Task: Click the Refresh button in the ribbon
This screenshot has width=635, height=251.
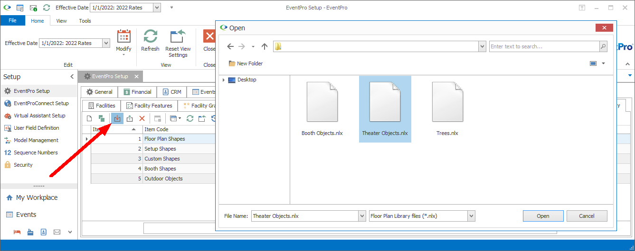Action: (x=150, y=40)
